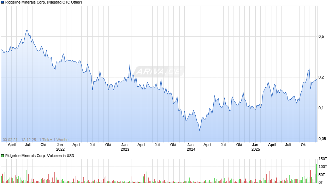Click the 'Jan. 2023' time axis label

pyautogui.click(x=125, y=147)
